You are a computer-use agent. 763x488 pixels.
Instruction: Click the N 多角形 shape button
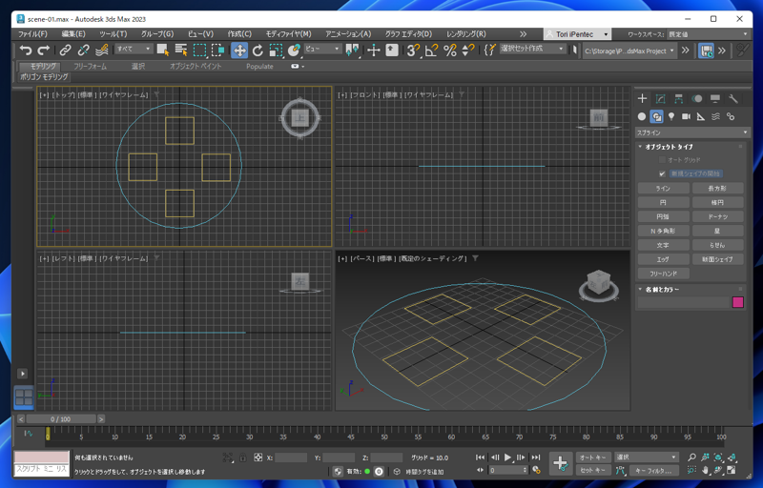[663, 231]
